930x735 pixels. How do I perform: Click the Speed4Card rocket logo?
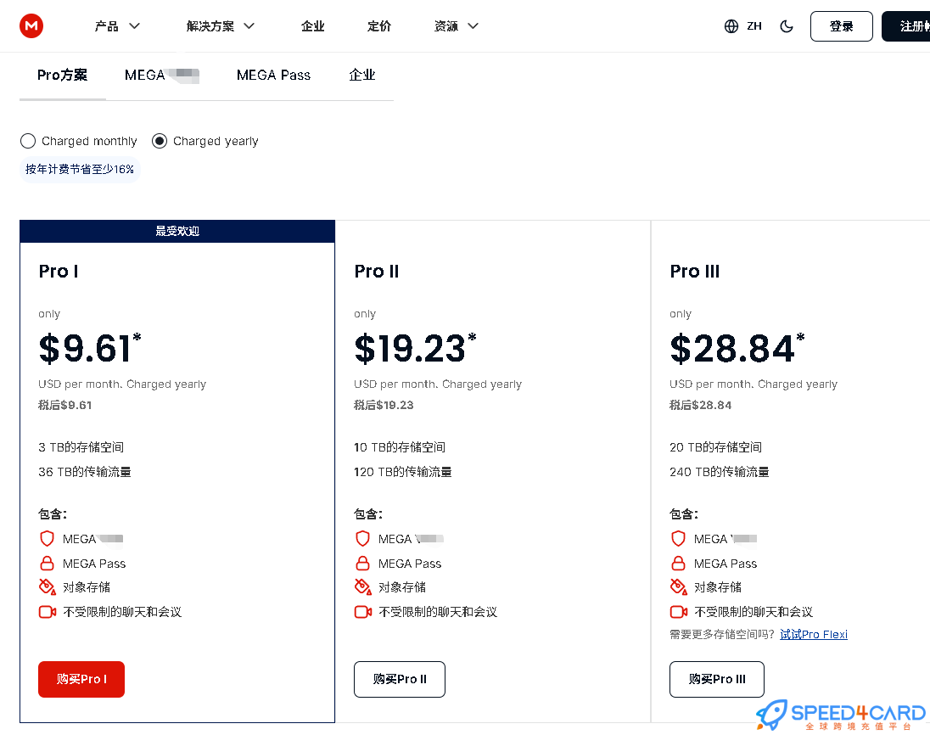[x=775, y=715]
